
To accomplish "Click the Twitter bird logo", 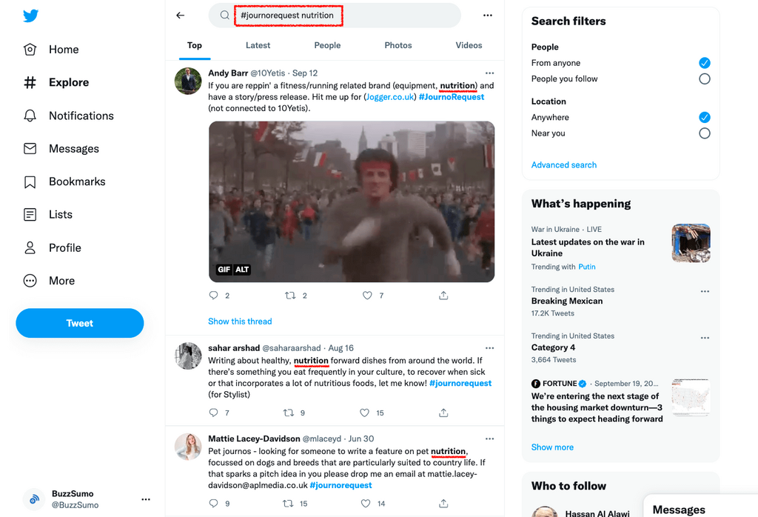I will pyautogui.click(x=30, y=16).
